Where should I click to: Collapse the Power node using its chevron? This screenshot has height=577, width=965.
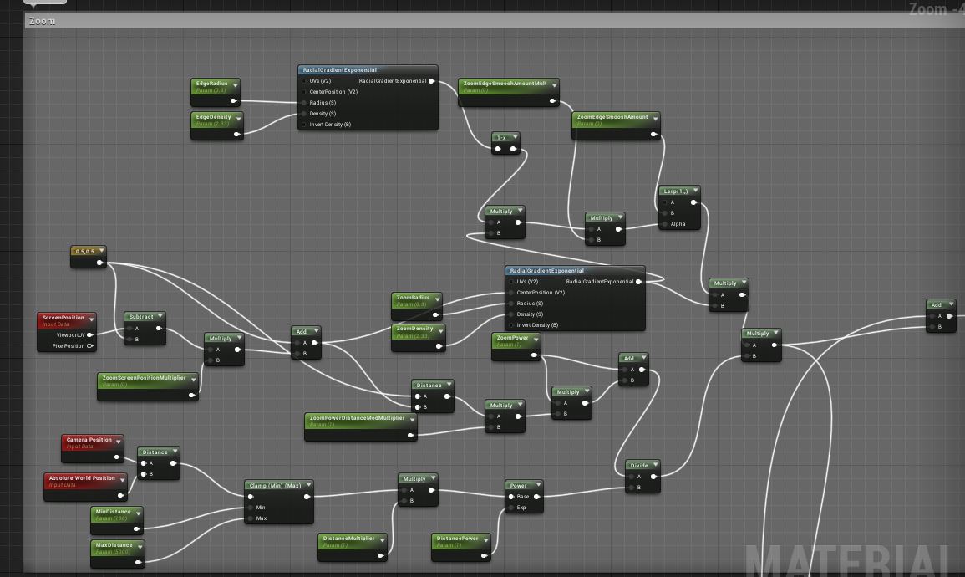tap(537, 485)
